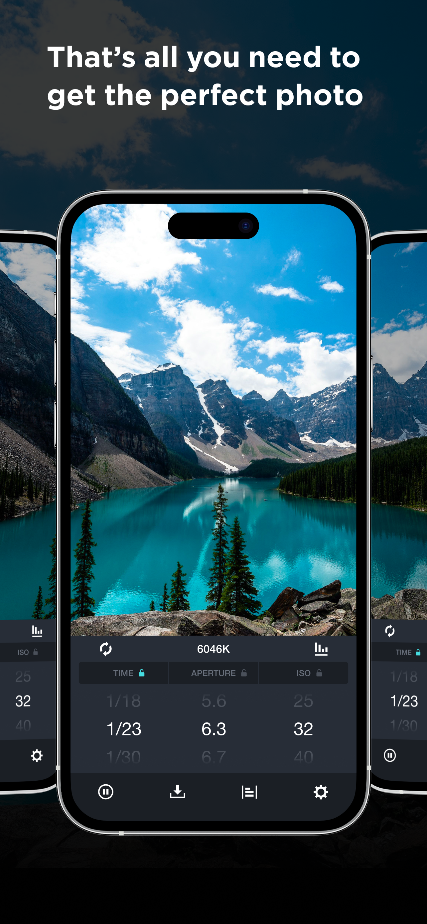Viewport: 427px width, 924px height.
Task: Select aperture value 6.7
Action: [x=214, y=757]
